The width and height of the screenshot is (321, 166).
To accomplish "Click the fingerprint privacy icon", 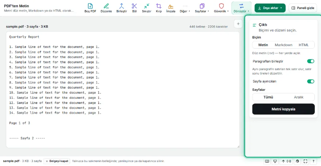I will (x=297, y=161).
